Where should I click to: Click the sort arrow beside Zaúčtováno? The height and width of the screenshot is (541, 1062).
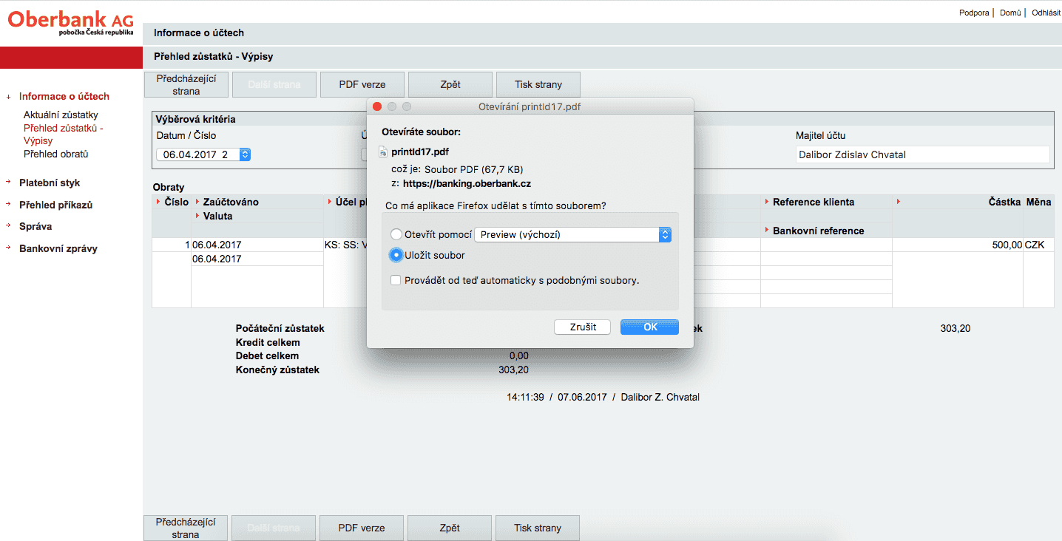pos(197,202)
